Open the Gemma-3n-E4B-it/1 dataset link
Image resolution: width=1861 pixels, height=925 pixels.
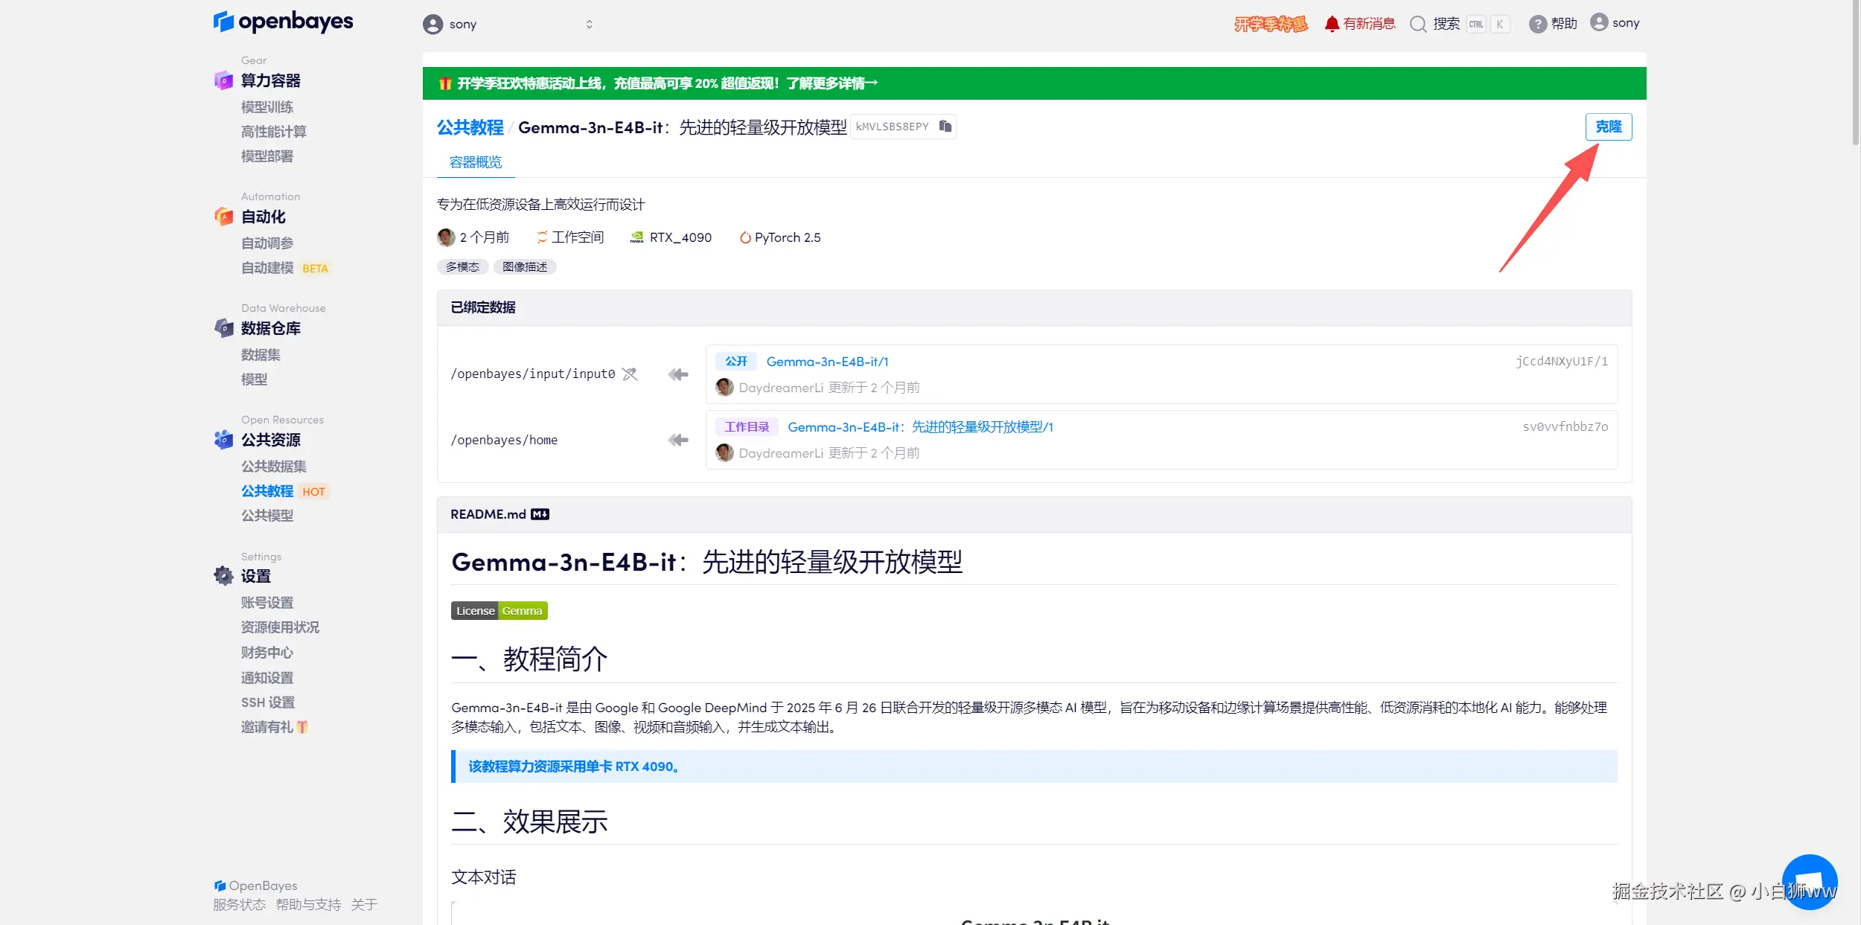pos(827,362)
